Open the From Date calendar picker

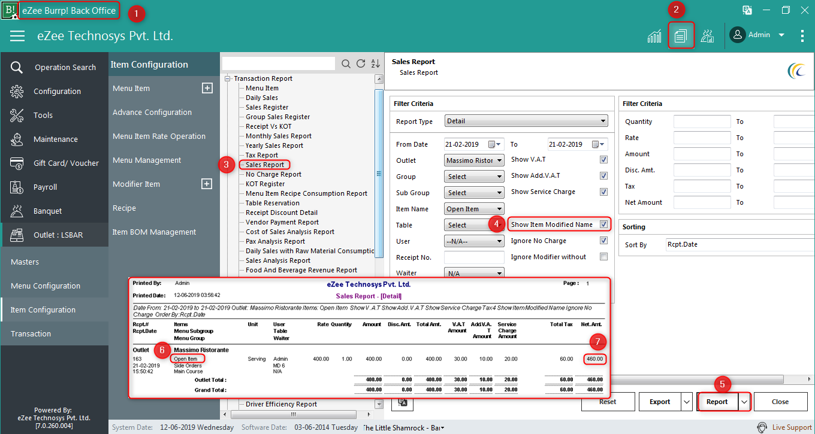pyautogui.click(x=494, y=144)
